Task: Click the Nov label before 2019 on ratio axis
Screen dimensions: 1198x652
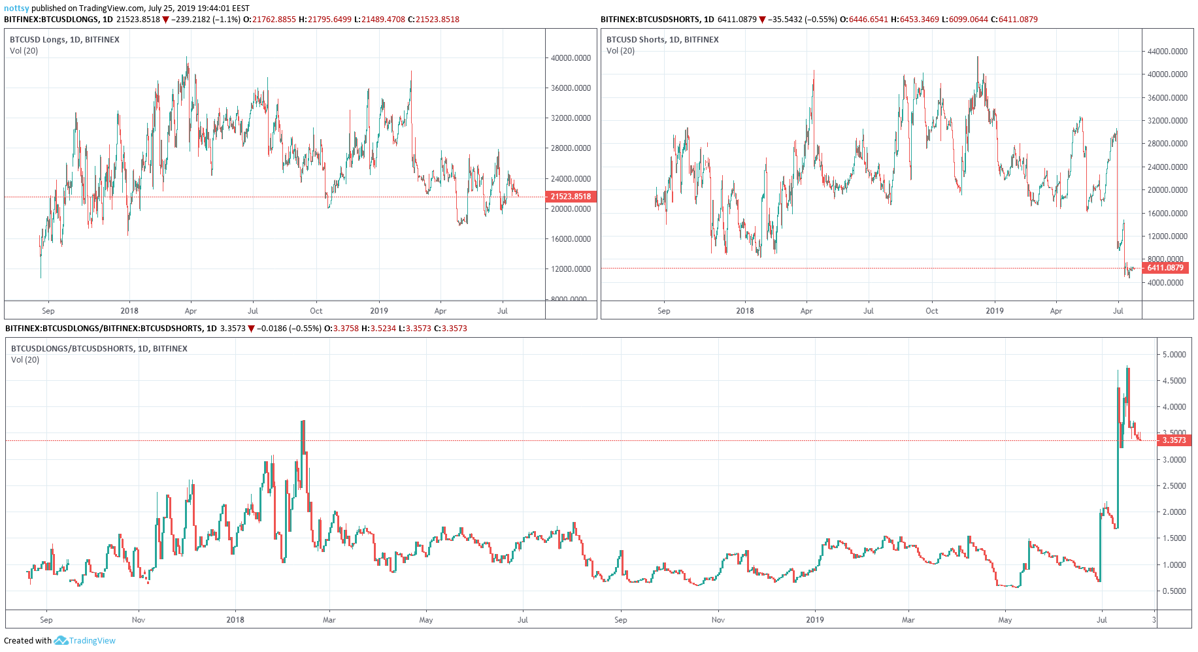Action: [x=718, y=620]
